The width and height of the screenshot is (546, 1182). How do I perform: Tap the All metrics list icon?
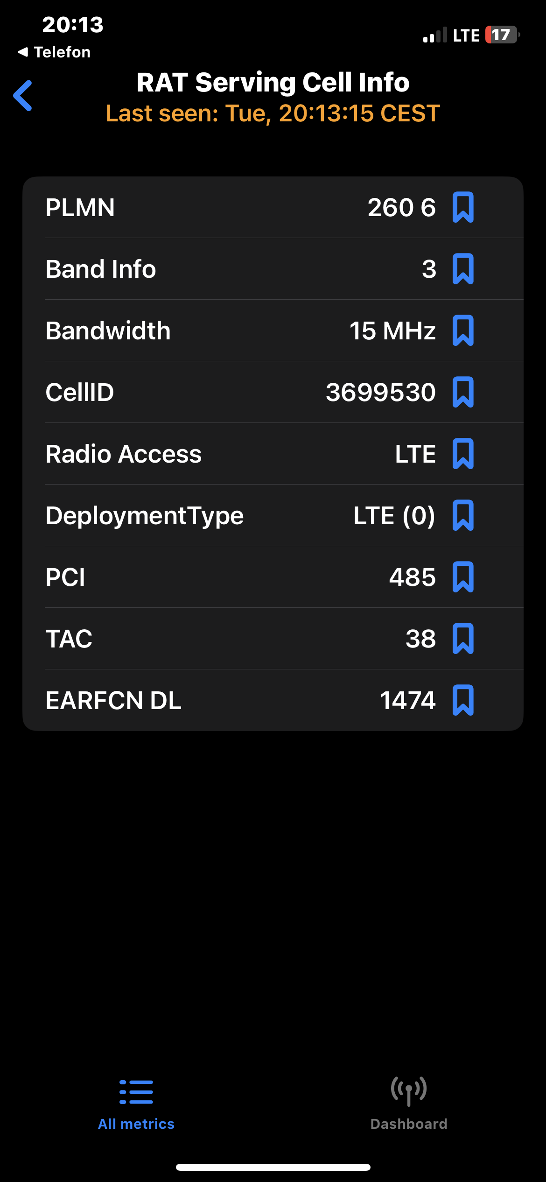136,1092
